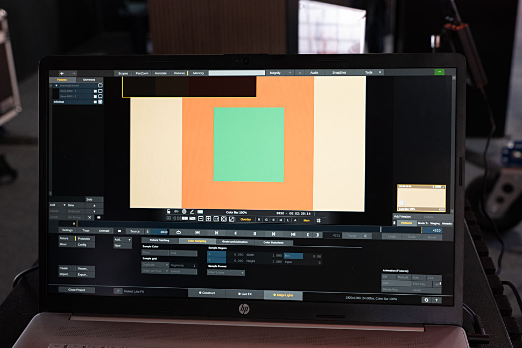Open the Grade and Animation tab
This screenshot has height=348, width=522.
point(235,242)
